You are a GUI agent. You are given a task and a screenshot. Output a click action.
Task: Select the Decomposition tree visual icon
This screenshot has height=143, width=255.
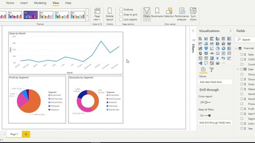200,63
